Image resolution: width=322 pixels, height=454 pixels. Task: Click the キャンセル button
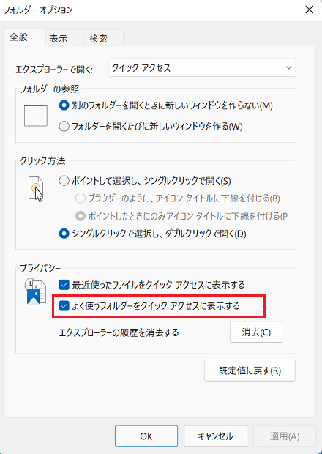[x=215, y=436]
